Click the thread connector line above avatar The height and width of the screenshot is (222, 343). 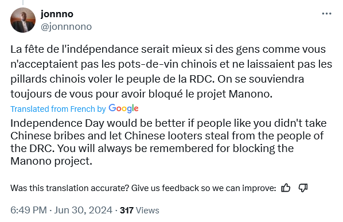tap(23, 2)
